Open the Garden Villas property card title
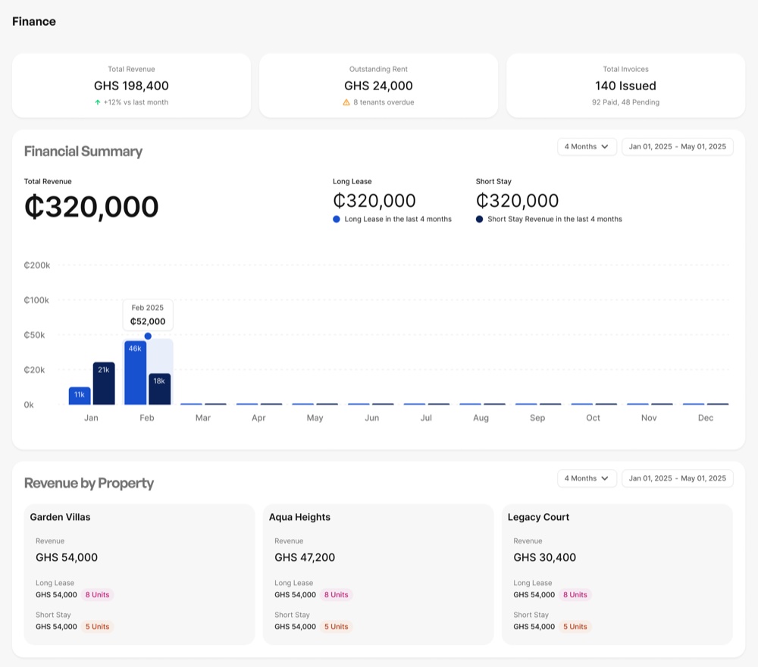758x667 pixels. click(x=60, y=517)
